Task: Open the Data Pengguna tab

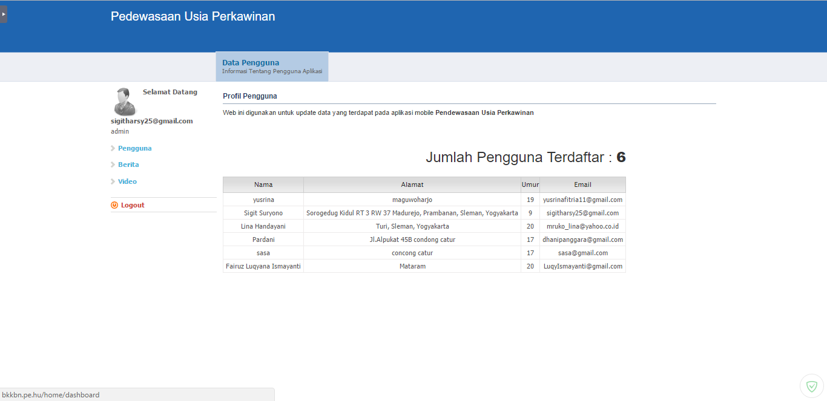Action: (x=272, y=67)
